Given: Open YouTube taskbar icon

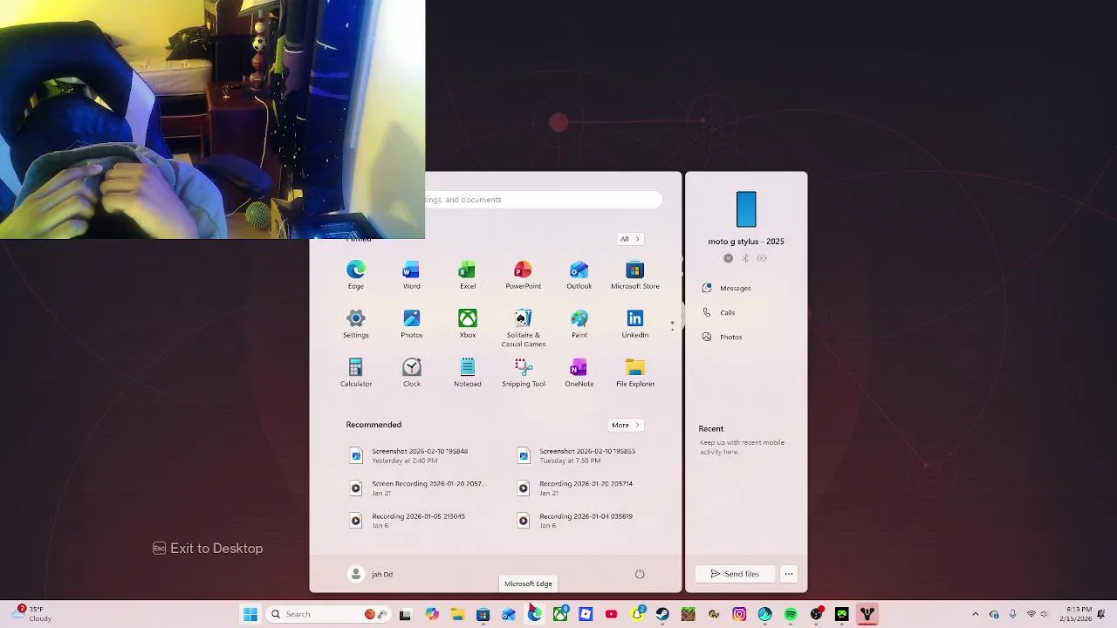Looking at the screenshot, I should (x=612, y=614).
